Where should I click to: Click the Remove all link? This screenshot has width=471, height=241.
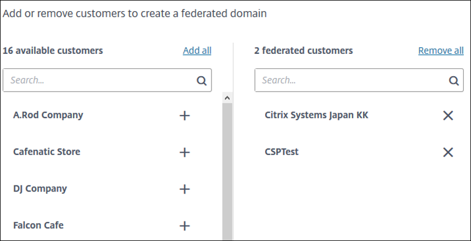(x=441, y=51)
